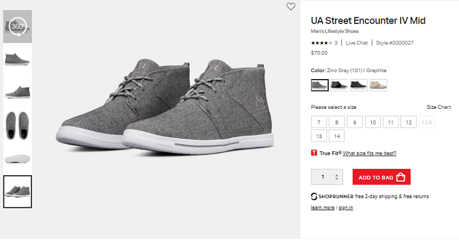This screenshot has width=459, height=240.
Task: Click the star rating icons
Action: coord(318,43)
